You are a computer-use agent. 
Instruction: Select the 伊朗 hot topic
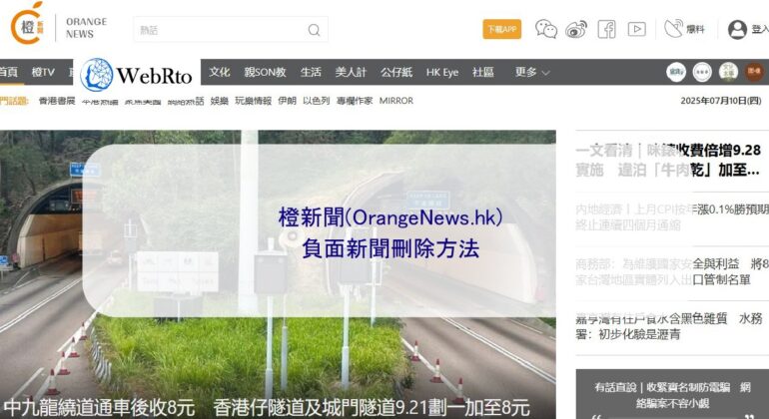[287, 101]
